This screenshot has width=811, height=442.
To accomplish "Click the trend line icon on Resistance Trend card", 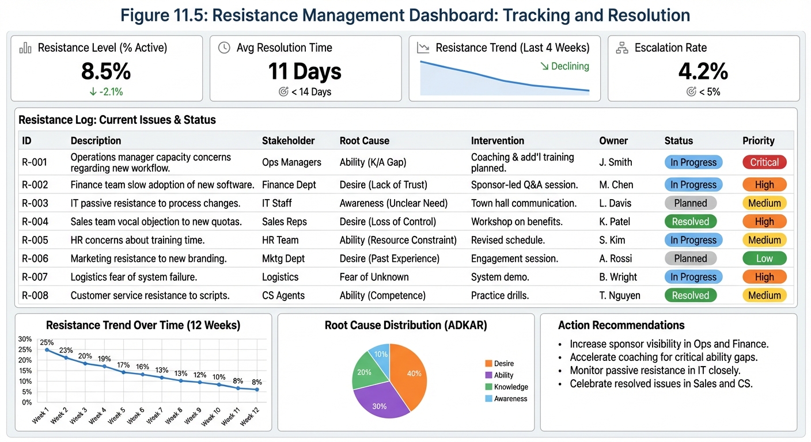I will [x=423, y=48].
